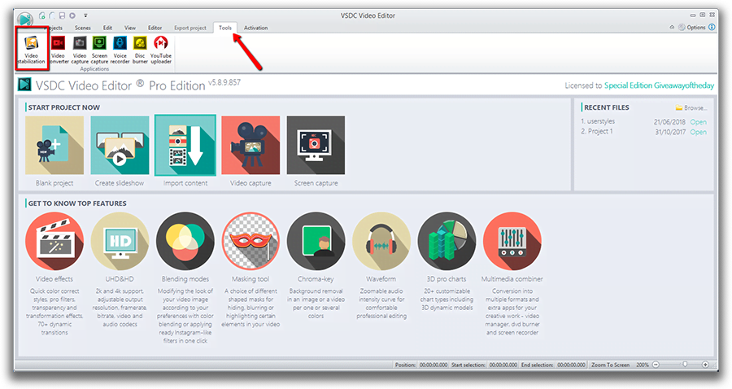Choose the Import content tile
This screenshot has width=732, height=389.
185,145
